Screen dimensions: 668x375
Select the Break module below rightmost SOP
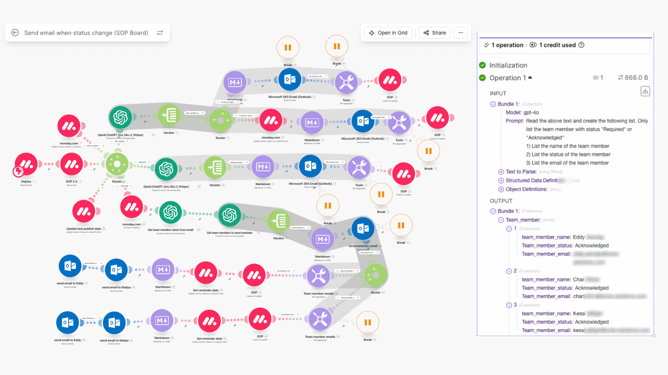pyautogui.click(x=428, y=151)
